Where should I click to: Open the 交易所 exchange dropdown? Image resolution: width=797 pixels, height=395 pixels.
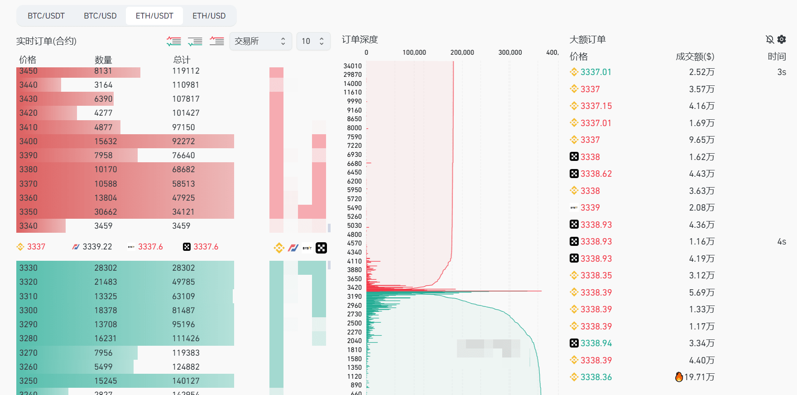[261, 41]
